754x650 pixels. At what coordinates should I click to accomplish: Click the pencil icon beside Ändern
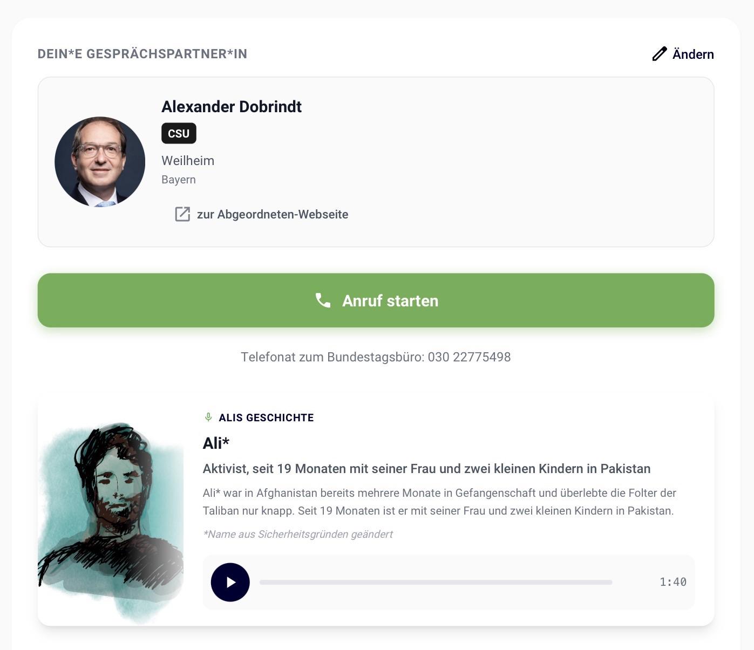click(x=659, y=54)
